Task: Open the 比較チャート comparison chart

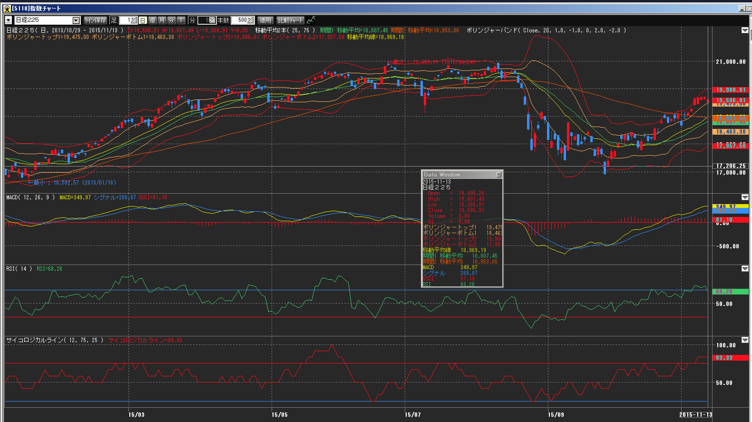Action: (290, 20)
